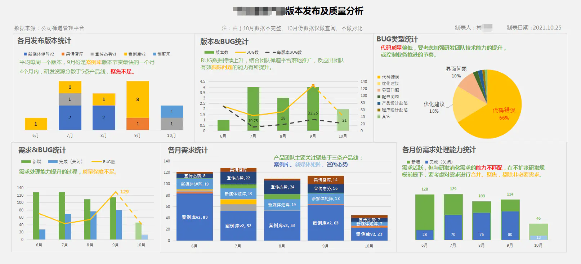
Task: Select the BUG类型统计 heading
Action: click(x=397, y=39)
